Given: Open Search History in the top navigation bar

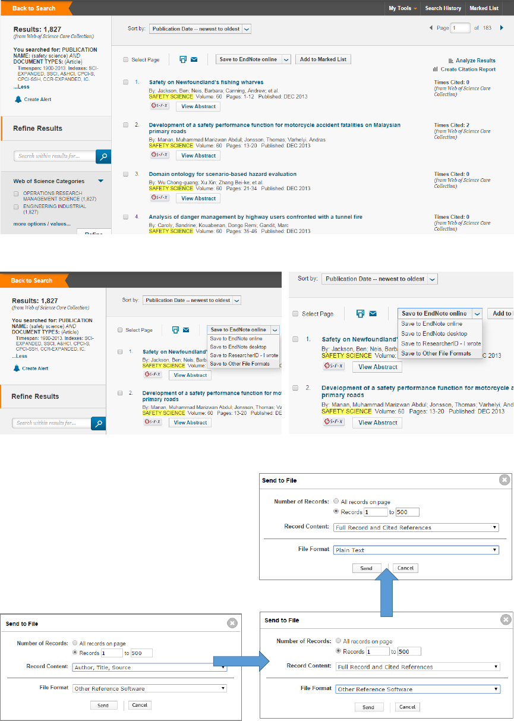Looking at the screenshot, I should click(443, 8).
